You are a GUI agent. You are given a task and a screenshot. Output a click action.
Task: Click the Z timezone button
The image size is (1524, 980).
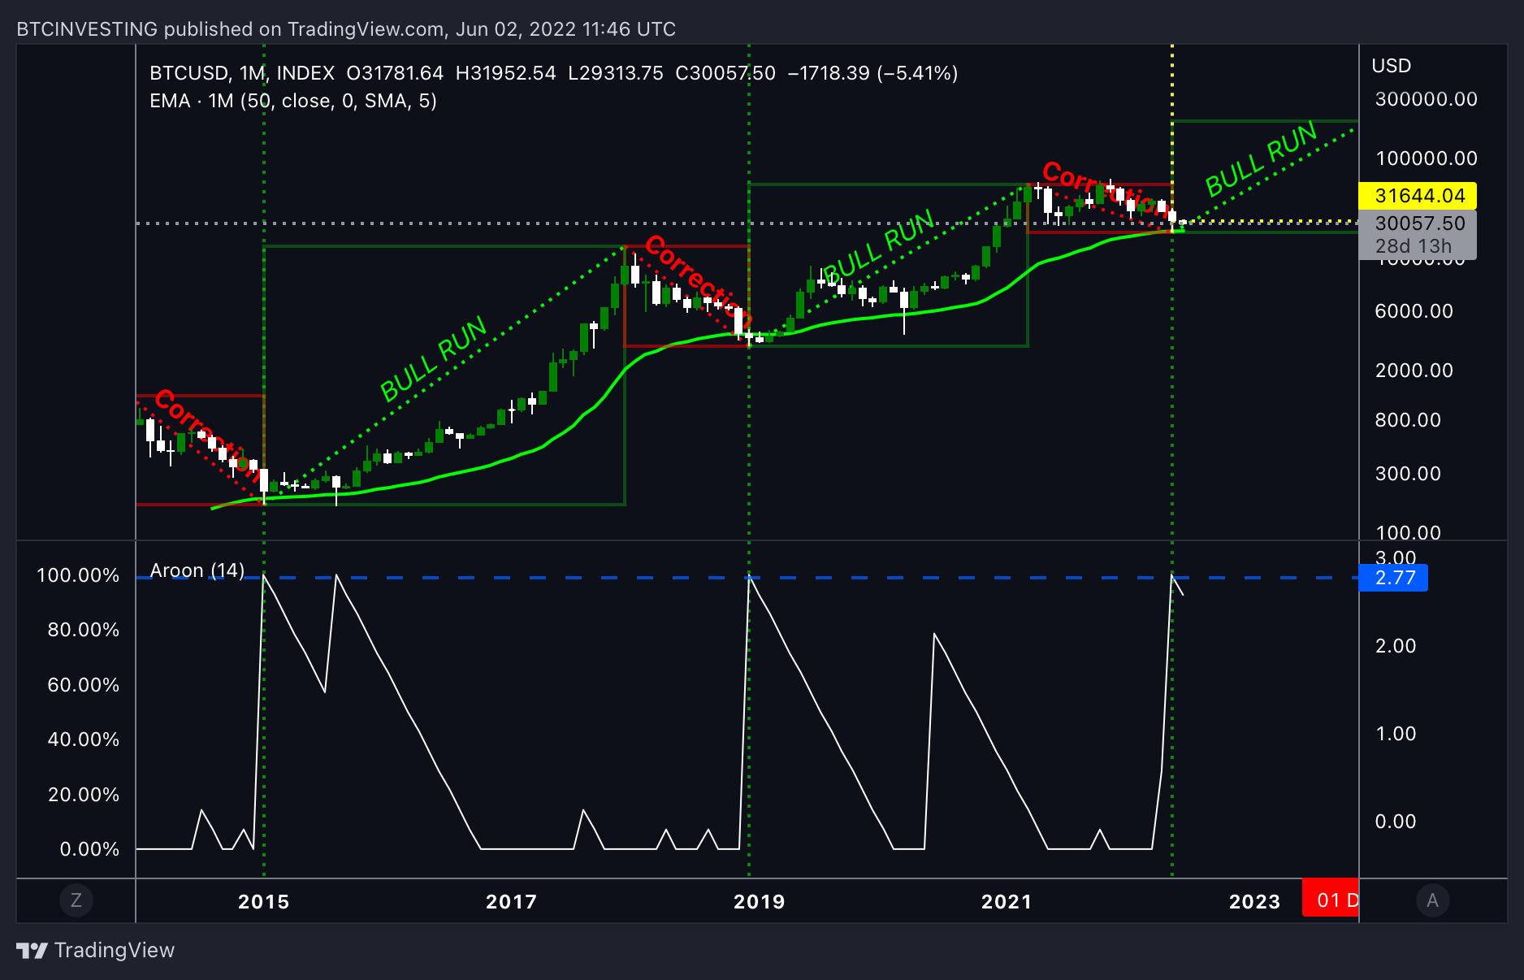(x=76, y=900)
